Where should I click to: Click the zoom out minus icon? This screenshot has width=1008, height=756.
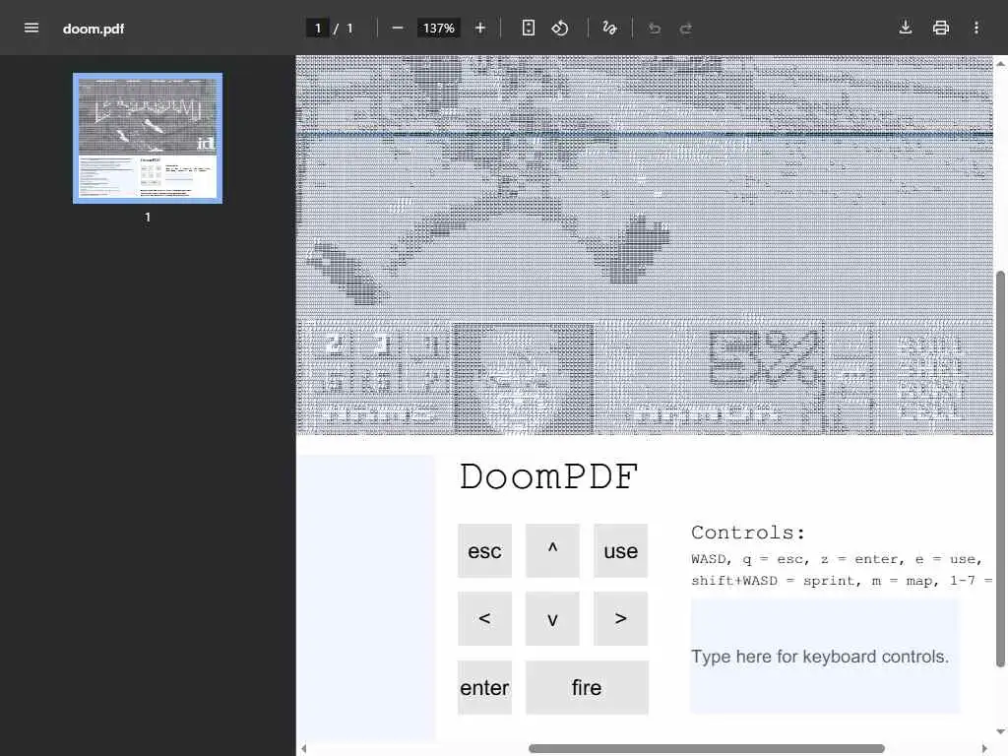pyautogui.click(x=398, y=28)
